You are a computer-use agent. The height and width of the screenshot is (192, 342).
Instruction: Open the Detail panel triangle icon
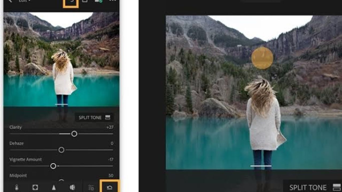click(x=54, y=187)
